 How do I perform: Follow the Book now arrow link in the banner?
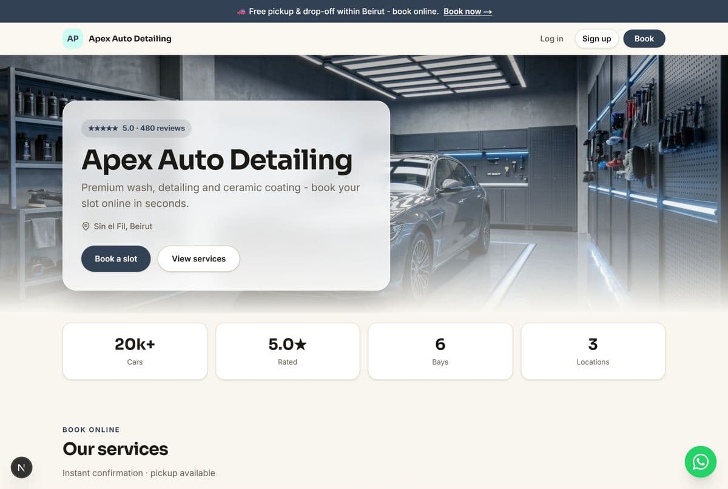[x=468, y=12]
